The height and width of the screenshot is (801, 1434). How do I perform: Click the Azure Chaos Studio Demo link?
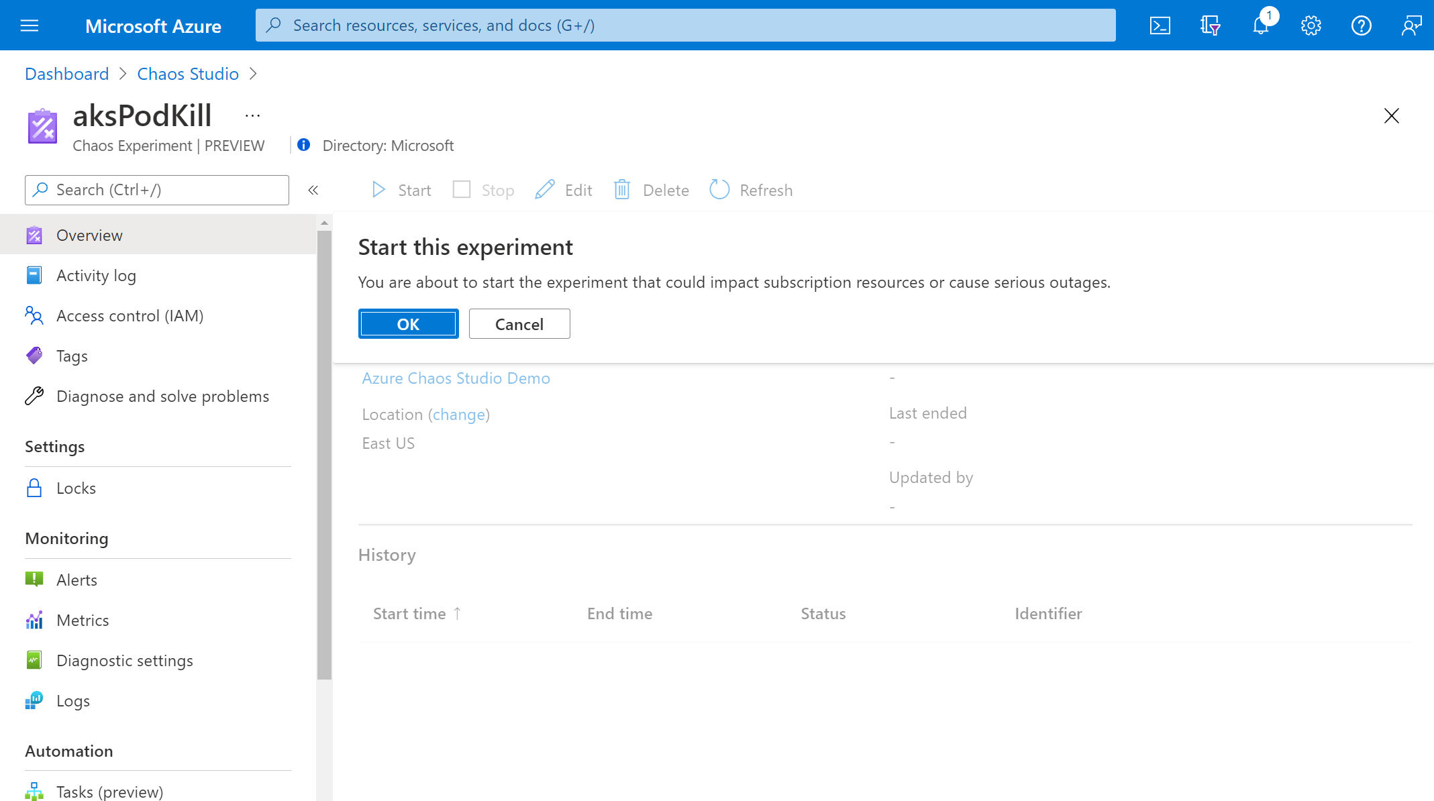point(456,377)
